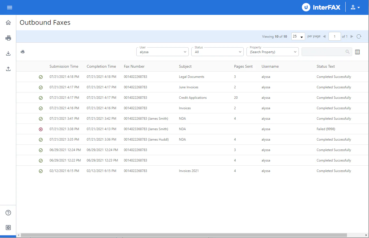Sort by the Pages Sent column header

[243, 66]
